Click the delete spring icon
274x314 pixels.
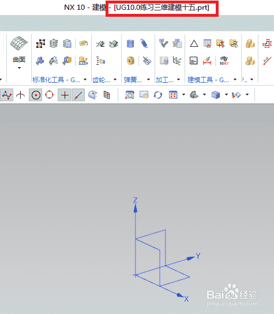147,61
